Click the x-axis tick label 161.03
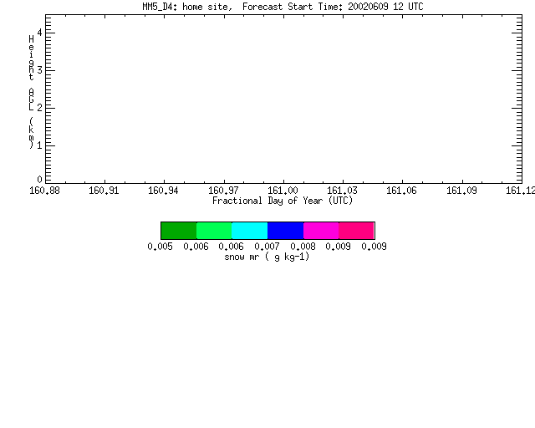535x428 pixels. [x=342, y=191]
